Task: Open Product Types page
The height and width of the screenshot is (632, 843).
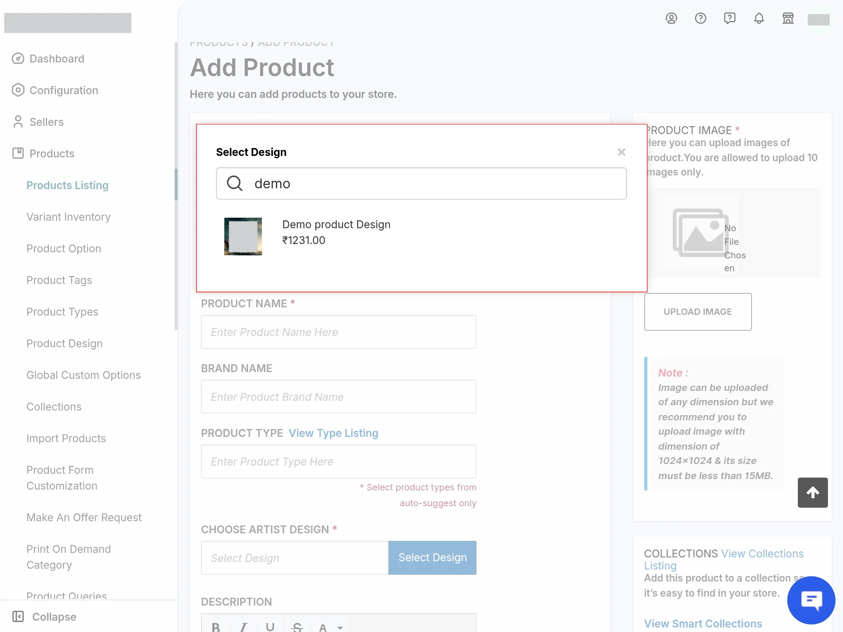Action: (62, 311)
